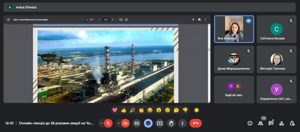Select Вікторія Ткачова participant tile

point(277,59)
